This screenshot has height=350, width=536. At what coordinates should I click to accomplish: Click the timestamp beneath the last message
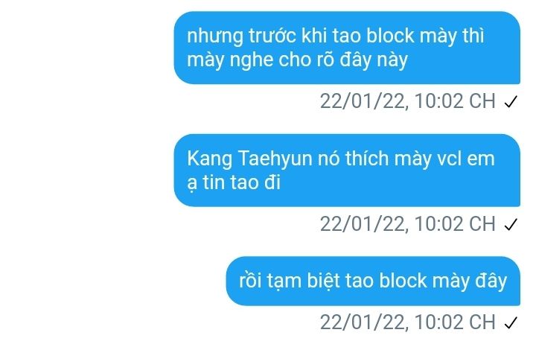pyautogui.click(x=407, y=322)
